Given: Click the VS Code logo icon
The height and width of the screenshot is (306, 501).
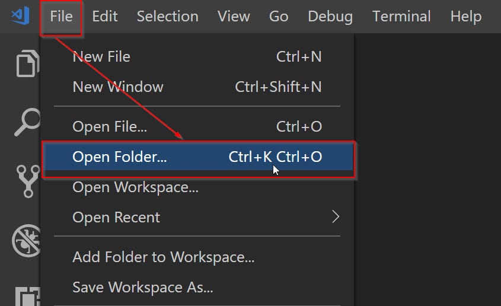Looking at the screenshot, I should pos(20,16).
